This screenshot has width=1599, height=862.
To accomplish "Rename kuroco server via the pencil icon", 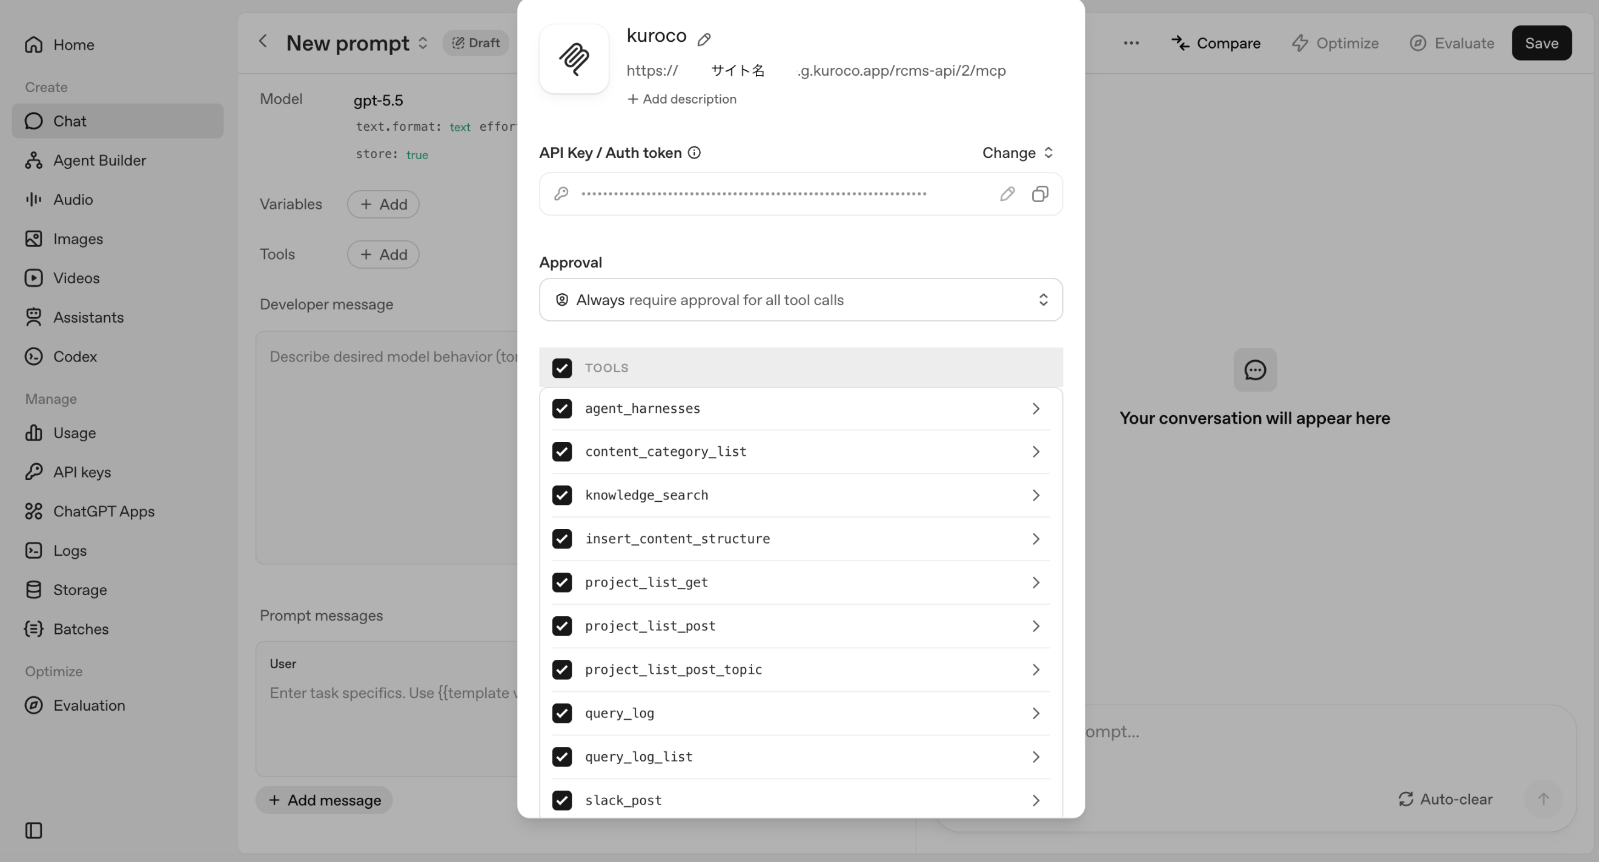I will (x=704, y=39).
